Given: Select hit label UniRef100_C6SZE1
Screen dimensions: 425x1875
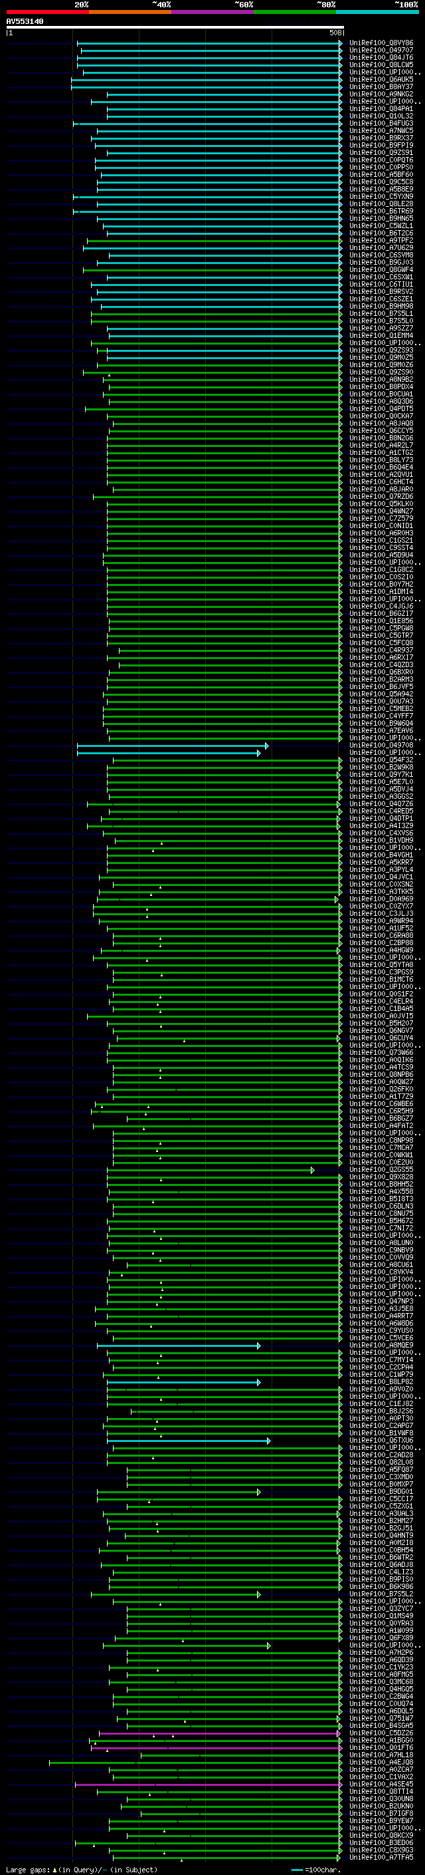Looking at the screenshot, I should 381,299.
